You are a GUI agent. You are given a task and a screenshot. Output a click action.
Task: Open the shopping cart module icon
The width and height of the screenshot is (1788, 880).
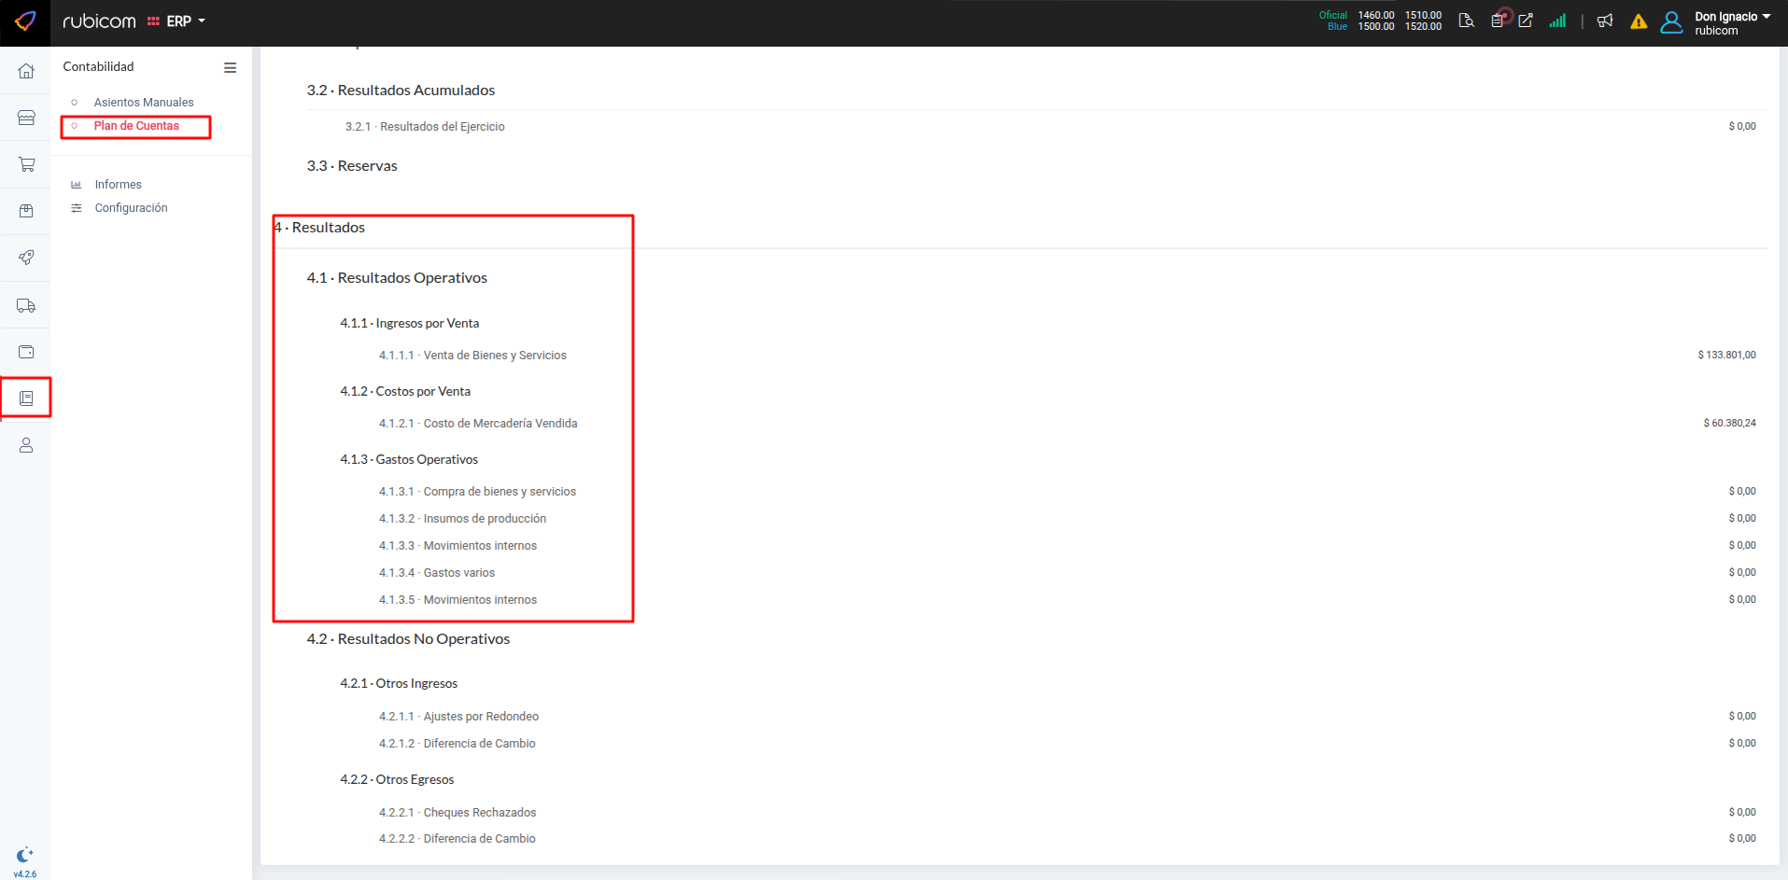coord(26,164)
